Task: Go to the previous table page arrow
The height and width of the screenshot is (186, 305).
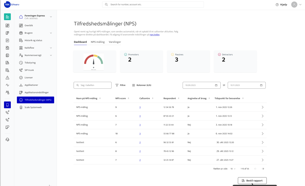Action: (255, 169)
